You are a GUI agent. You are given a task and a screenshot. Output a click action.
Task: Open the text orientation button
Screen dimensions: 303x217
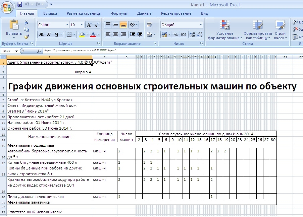coord(133,25)
